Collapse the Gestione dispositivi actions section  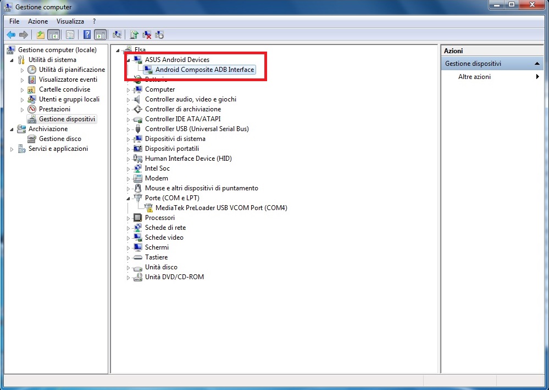(537, 64)
